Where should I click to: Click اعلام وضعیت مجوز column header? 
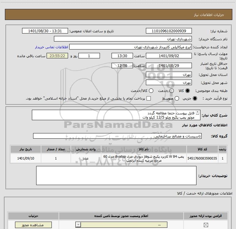(x=121, y=216)
